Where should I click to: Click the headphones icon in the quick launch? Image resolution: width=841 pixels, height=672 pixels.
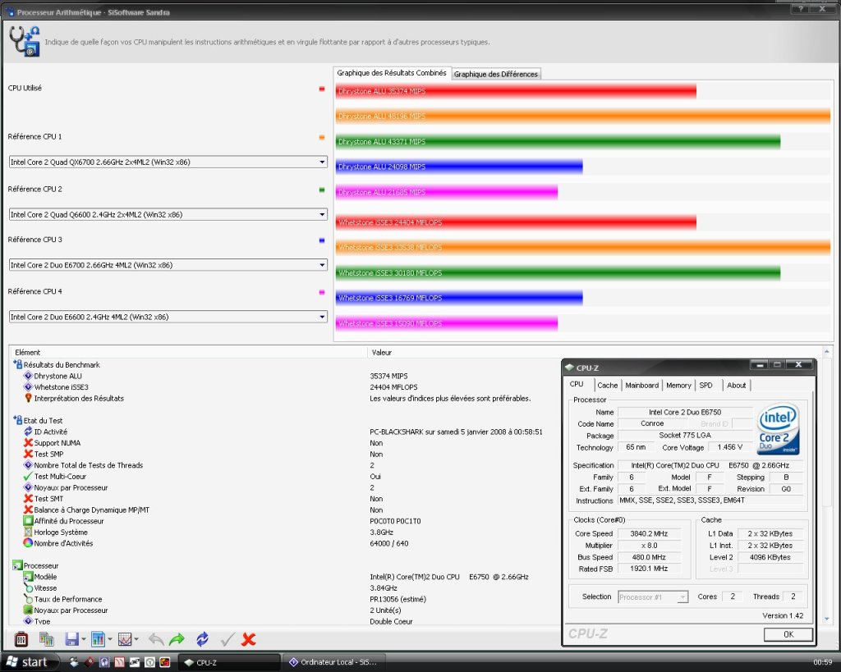pos(104,662)
